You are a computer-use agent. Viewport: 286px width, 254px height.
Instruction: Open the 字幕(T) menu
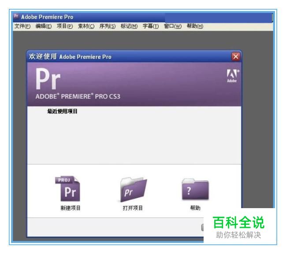[x=151, y=26]
